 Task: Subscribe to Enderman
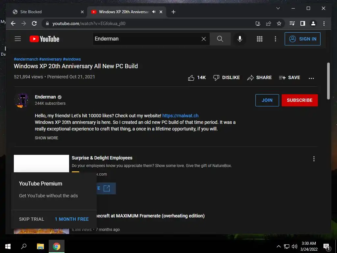pyautogui.click(x=299, y=100)
